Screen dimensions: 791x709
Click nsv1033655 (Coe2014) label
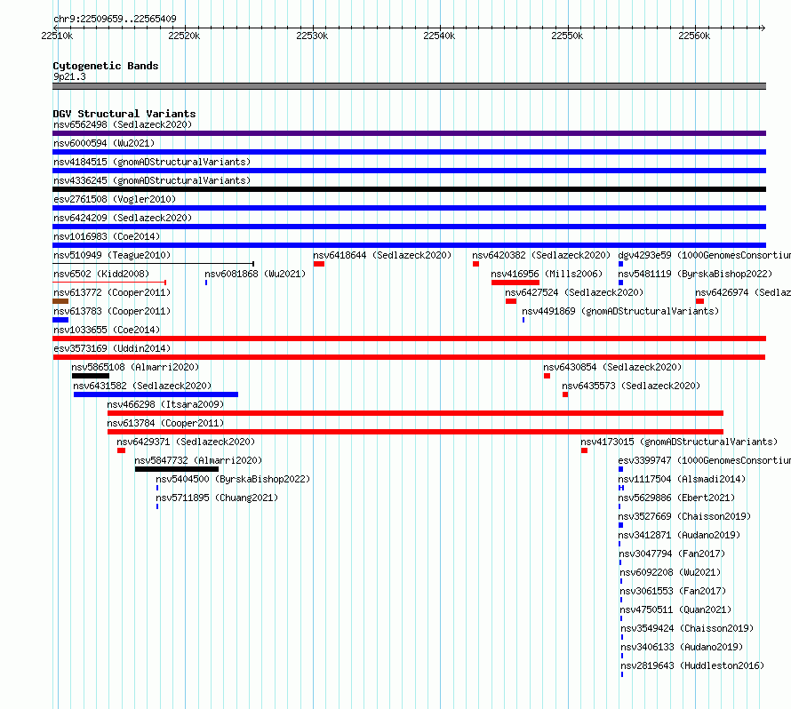click(x=107, y=330)
